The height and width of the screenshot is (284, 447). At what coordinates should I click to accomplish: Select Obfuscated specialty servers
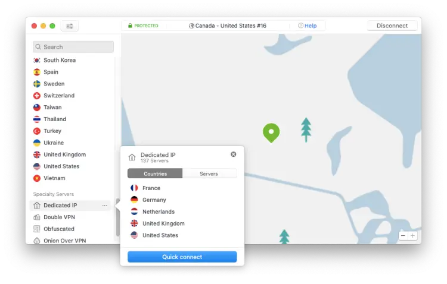pos(59,229)
